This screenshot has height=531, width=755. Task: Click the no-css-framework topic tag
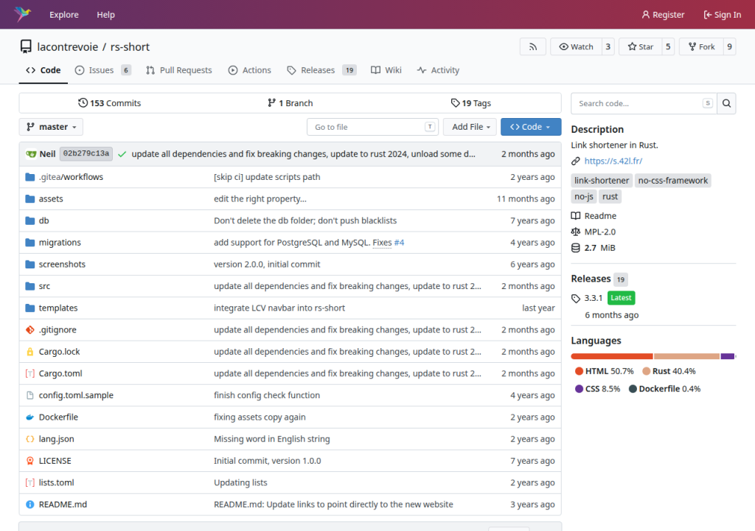672,180
